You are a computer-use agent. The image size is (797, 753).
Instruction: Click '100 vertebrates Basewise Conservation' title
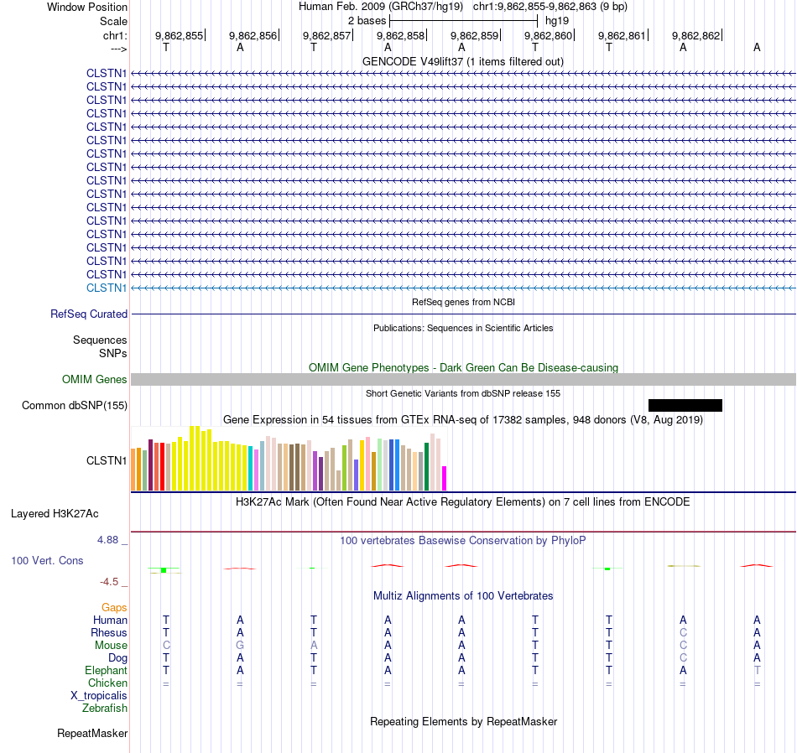pos(463,541)
